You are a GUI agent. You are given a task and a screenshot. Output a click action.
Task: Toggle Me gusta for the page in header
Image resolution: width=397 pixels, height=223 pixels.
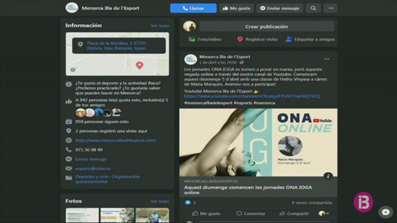pyautogui.click(x=236, y=8)
